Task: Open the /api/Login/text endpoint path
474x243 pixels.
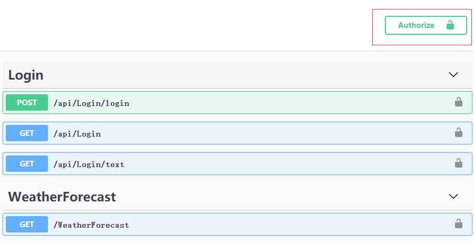Action: coord(89,164)
